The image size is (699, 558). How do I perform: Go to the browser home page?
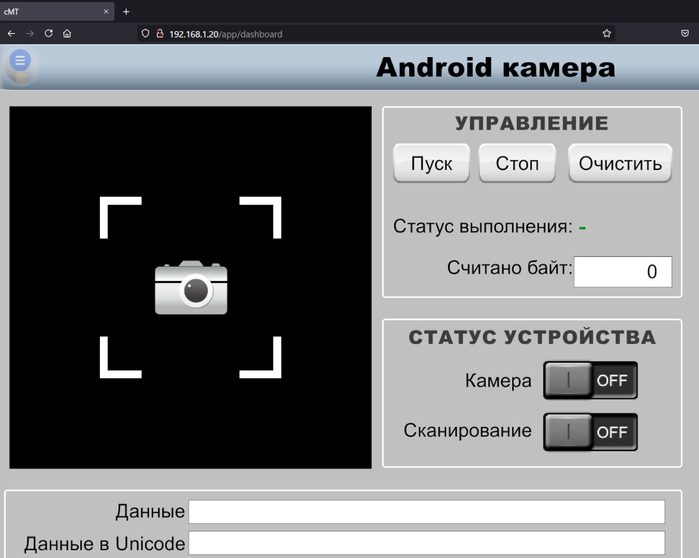(x=67, y=34)
